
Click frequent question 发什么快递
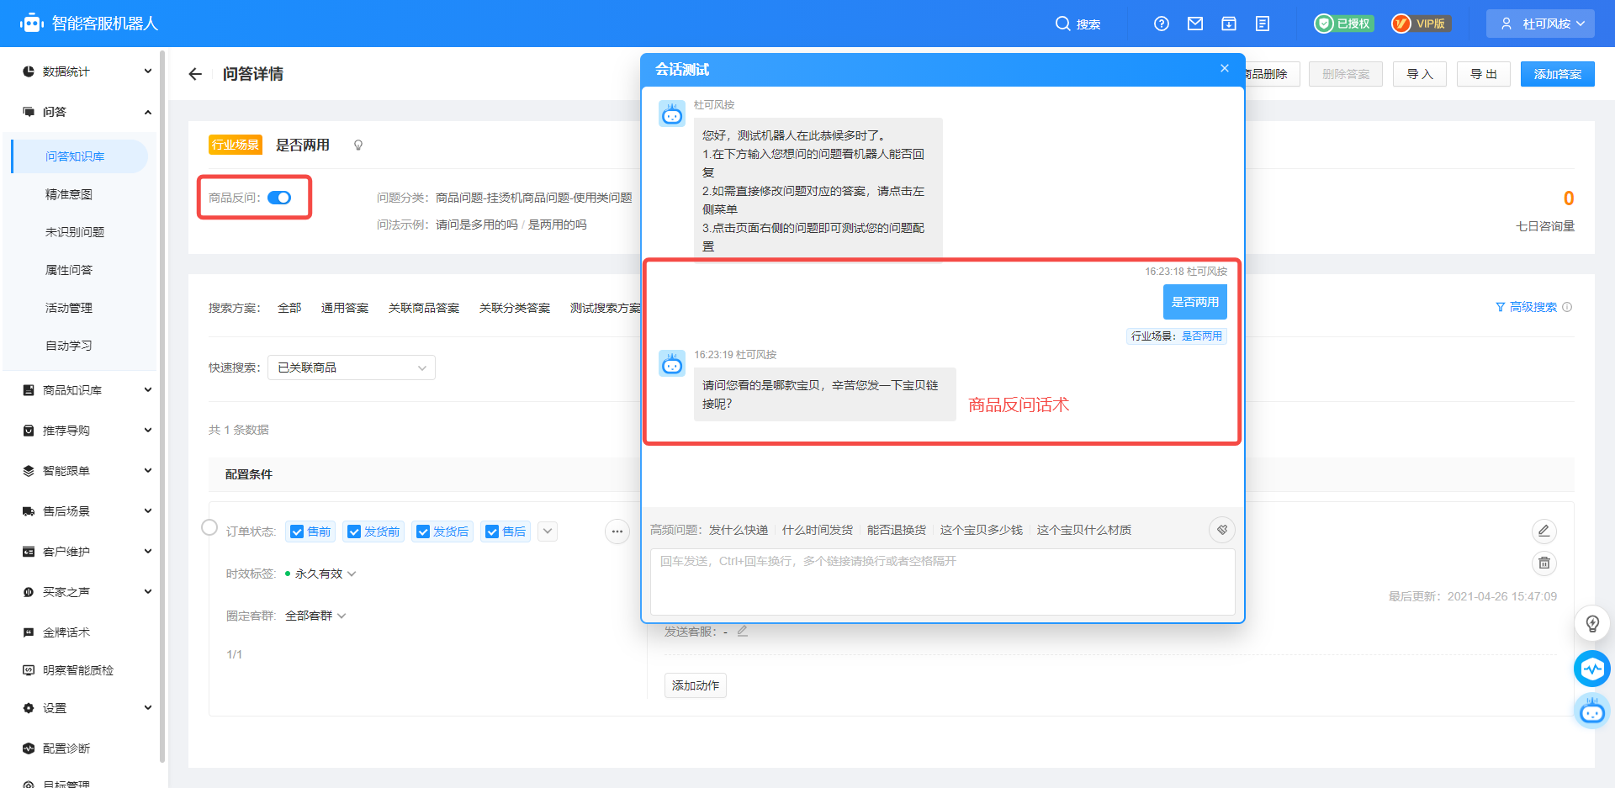pos(739,530)
